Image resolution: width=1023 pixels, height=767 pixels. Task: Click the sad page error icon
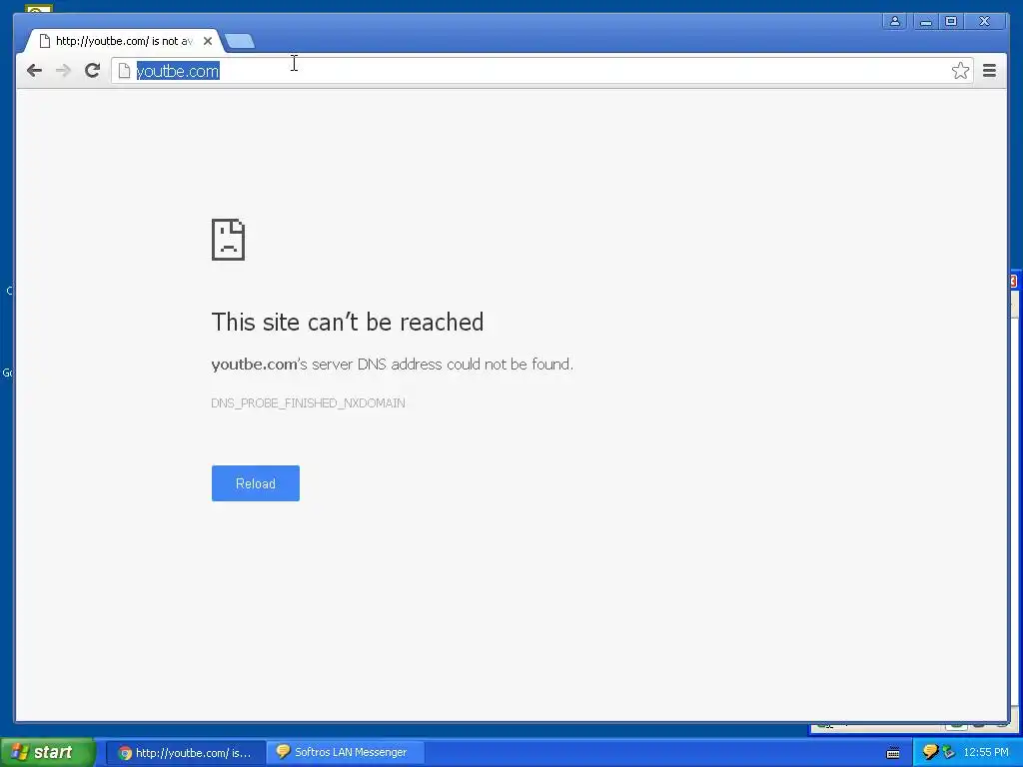228,240
